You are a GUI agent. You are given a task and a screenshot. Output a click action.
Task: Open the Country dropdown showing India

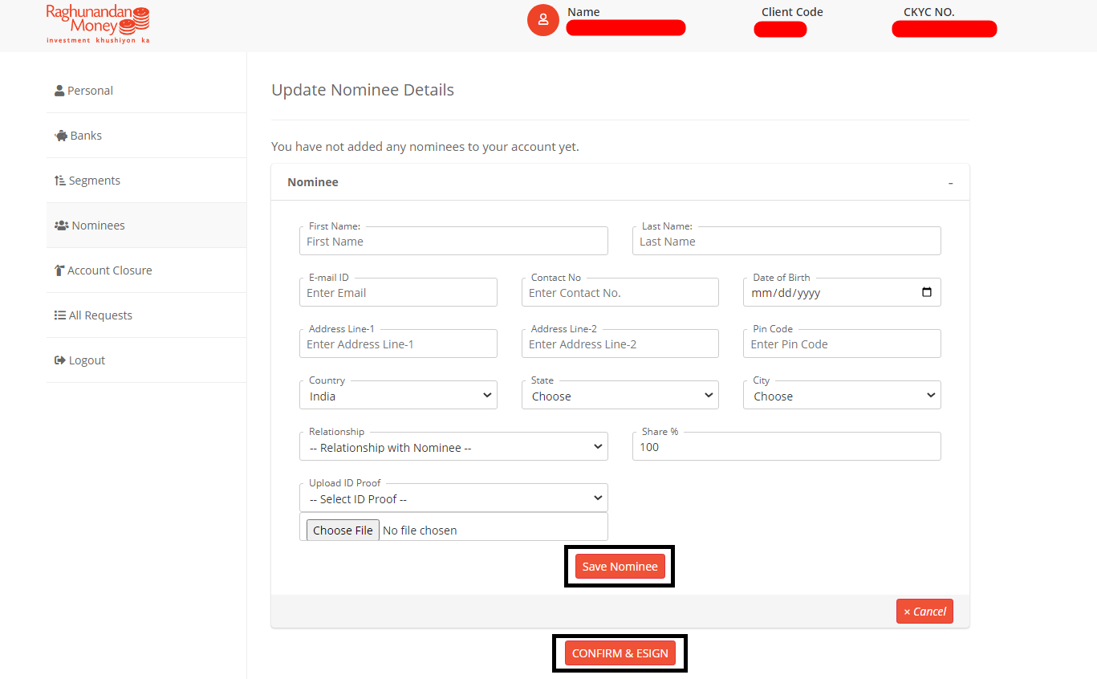[398, 395]
